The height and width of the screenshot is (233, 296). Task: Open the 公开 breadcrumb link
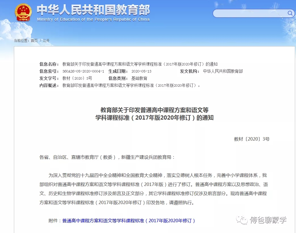coord(46,41)
